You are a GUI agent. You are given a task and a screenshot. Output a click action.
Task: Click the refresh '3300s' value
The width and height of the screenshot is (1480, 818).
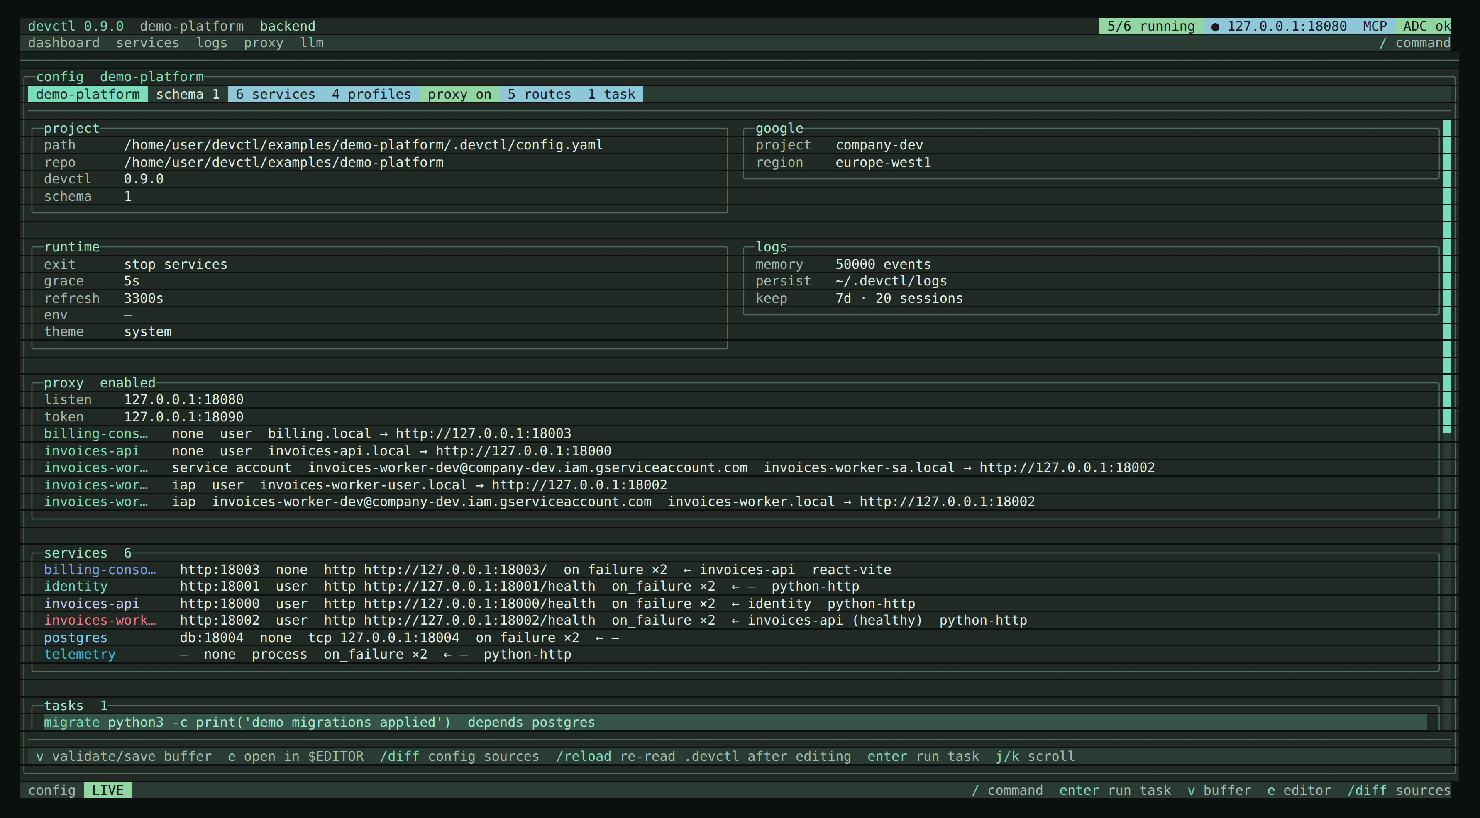coord(144,299)
